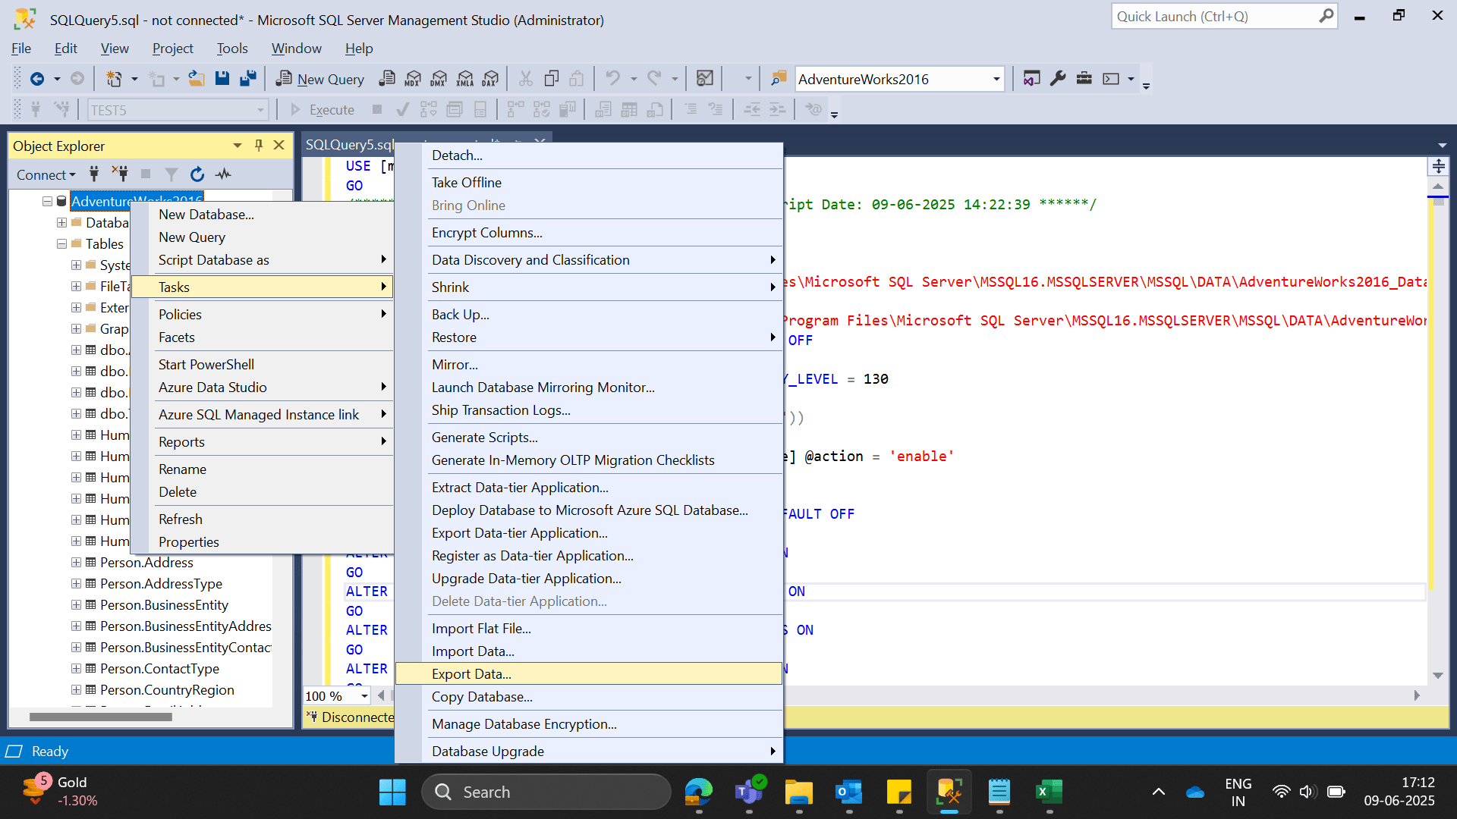
Task: Open the AdventureWorks2016 database dropdown
Action: tap(996, 80)
